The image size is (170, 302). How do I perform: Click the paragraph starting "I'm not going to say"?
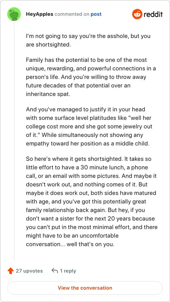pos(88,40)
